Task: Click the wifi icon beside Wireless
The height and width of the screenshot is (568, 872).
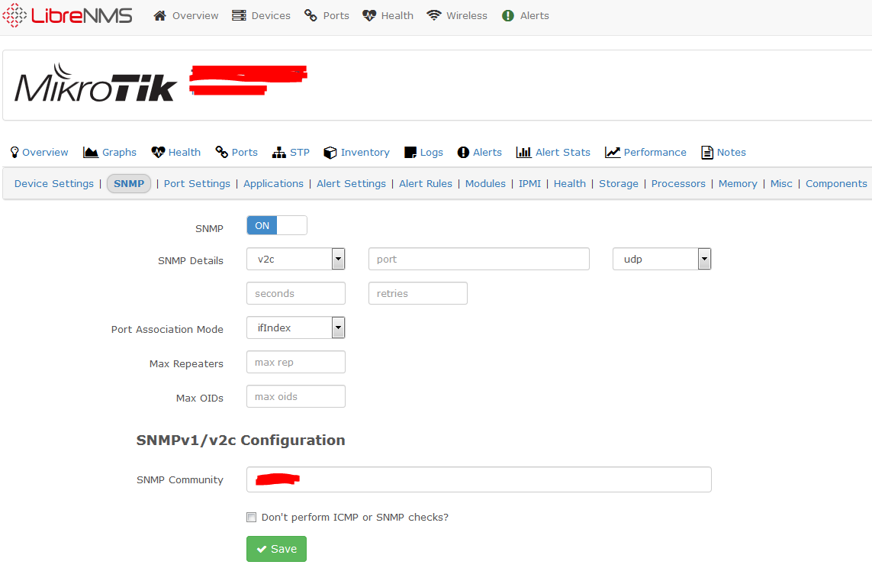Action: (x=434, y=15)
